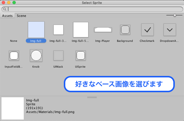This screenshot has width=184, height=121.
Task: Click the preview panel divider handle
Action: tap(92, 97)
